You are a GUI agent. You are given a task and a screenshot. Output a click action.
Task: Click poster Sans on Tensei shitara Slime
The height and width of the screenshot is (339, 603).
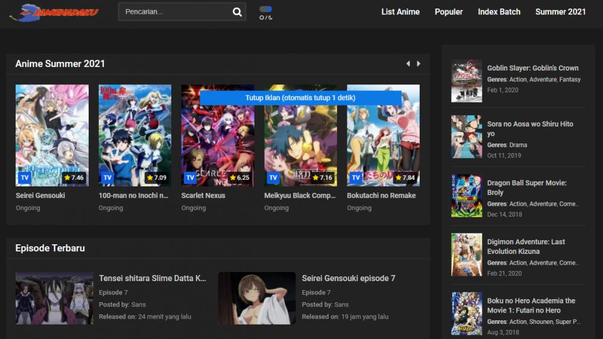coord(139,305)
